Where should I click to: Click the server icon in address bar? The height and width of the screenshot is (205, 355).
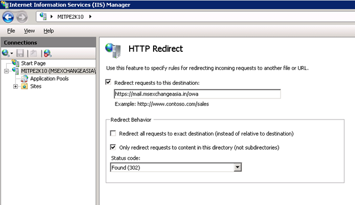(x=43, y=17)
